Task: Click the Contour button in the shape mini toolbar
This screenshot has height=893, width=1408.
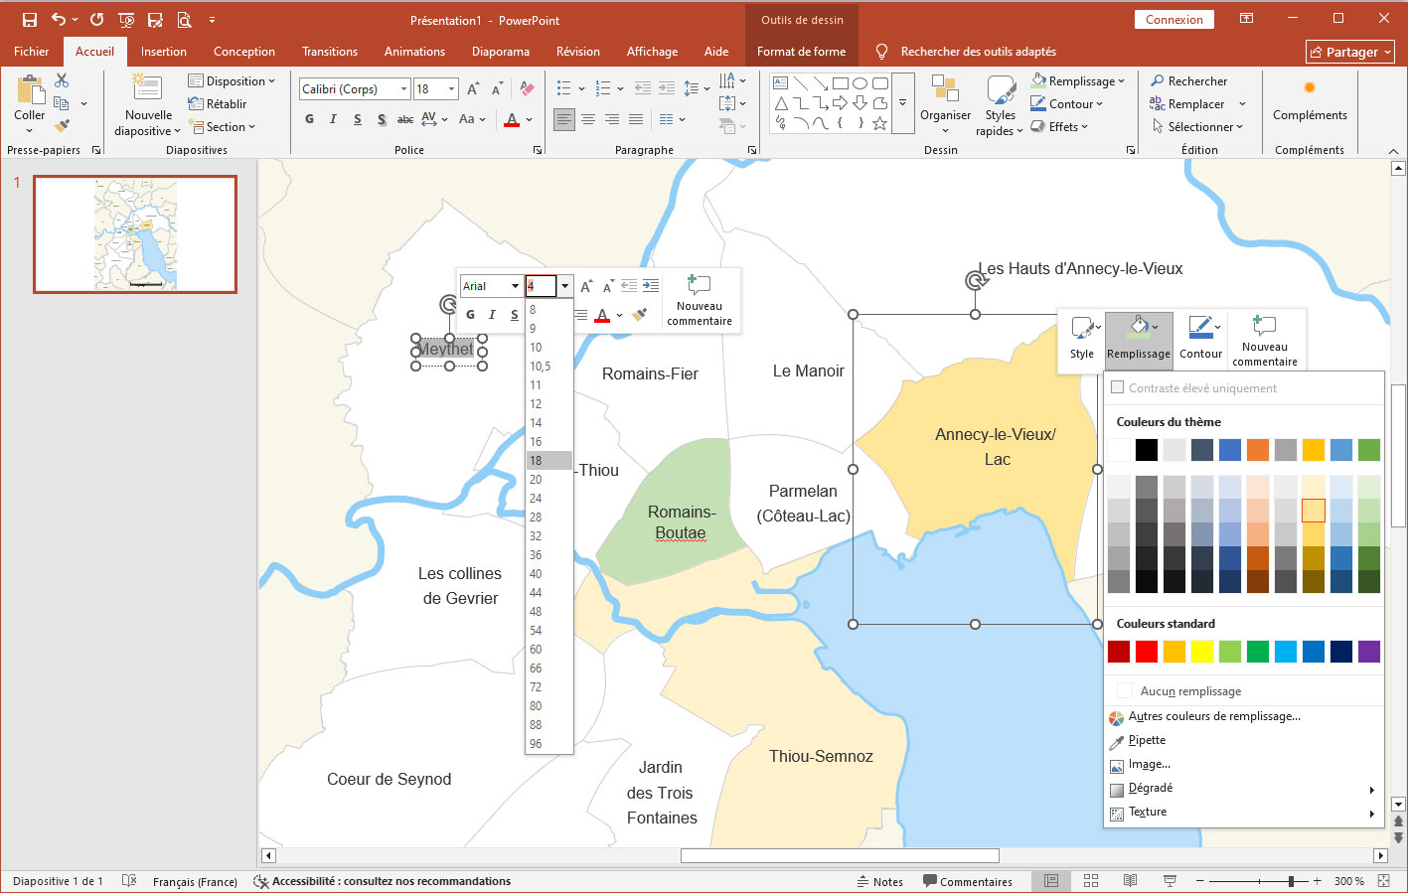Action: click(1200, 338)
